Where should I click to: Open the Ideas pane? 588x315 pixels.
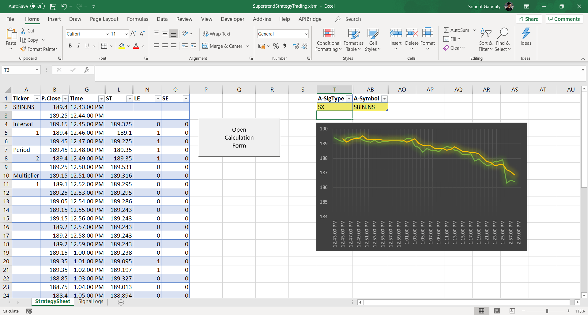tap(526, 37)
